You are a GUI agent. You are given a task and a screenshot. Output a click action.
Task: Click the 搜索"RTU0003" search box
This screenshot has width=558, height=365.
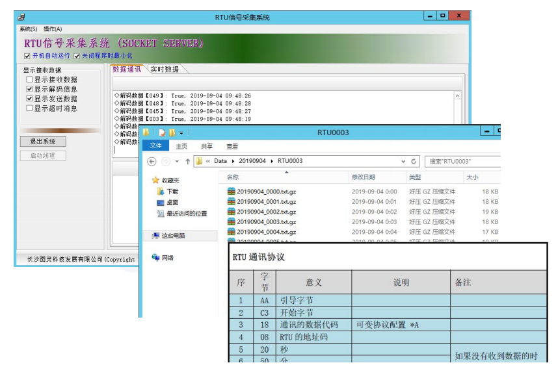point(462,161)
